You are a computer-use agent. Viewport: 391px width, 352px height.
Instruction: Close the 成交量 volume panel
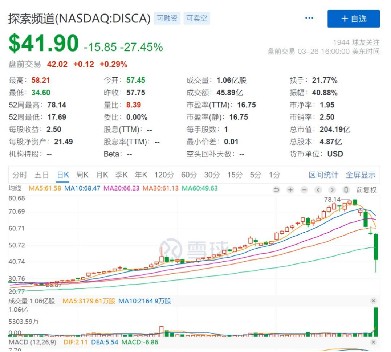(x=374, y=301)
